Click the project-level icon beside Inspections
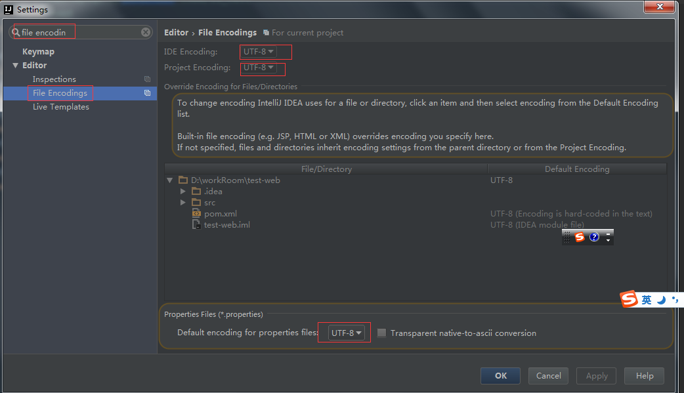 coord(148,79)
